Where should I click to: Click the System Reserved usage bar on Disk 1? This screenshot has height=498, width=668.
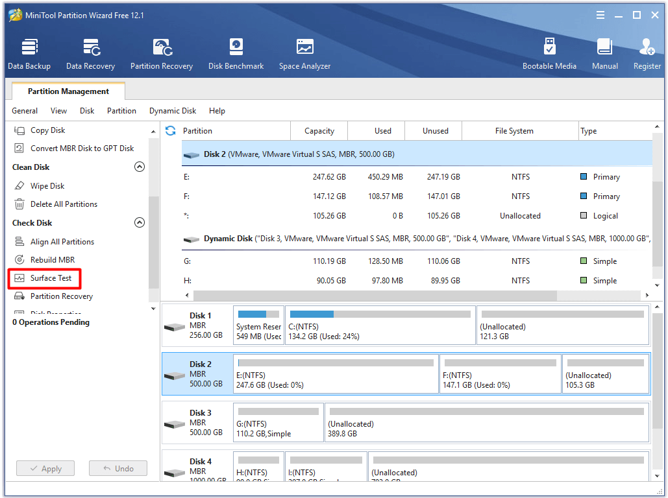(258, 314)
